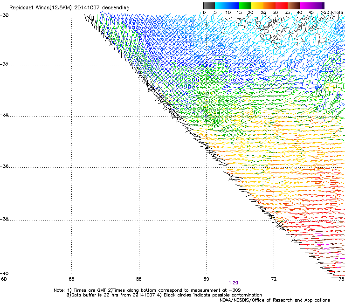Click the "72" longitude axis label

tap(274, 279)
